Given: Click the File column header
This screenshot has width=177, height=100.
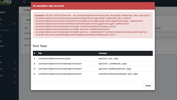Looking at the screenshot, I should pos(40,53).
